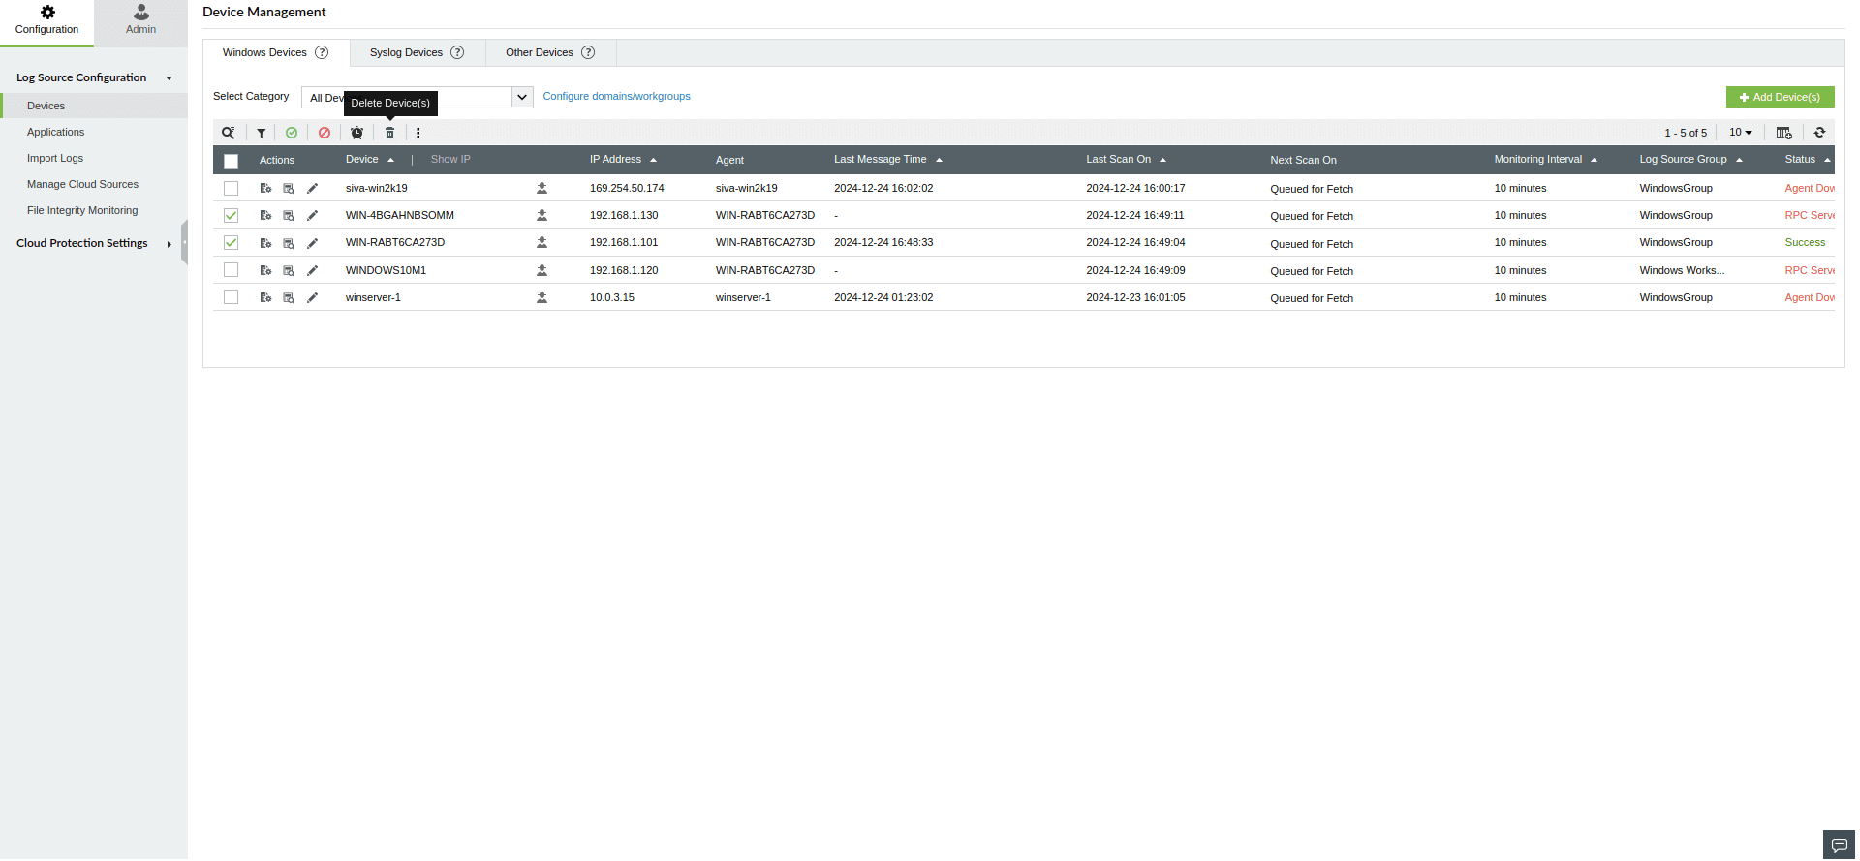
Task: Open the device search tool in the toolbar
Action: pyautogui.click(x=228, y=133)
